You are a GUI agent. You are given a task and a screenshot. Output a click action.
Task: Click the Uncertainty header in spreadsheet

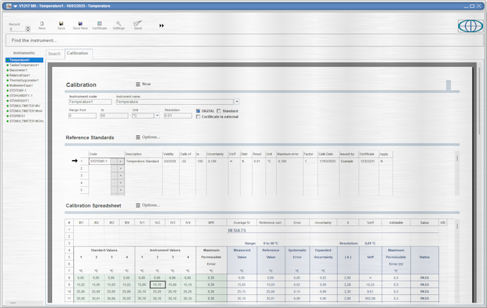tap(323, 222)
